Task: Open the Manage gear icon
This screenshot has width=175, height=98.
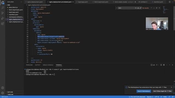Action: [2, 93]
